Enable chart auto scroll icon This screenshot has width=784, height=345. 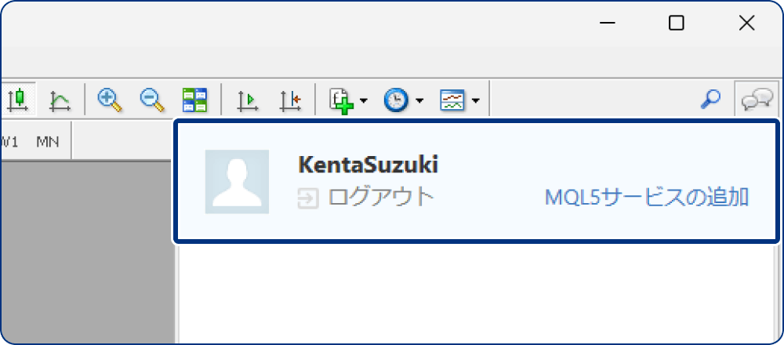(x=248, y=100)
